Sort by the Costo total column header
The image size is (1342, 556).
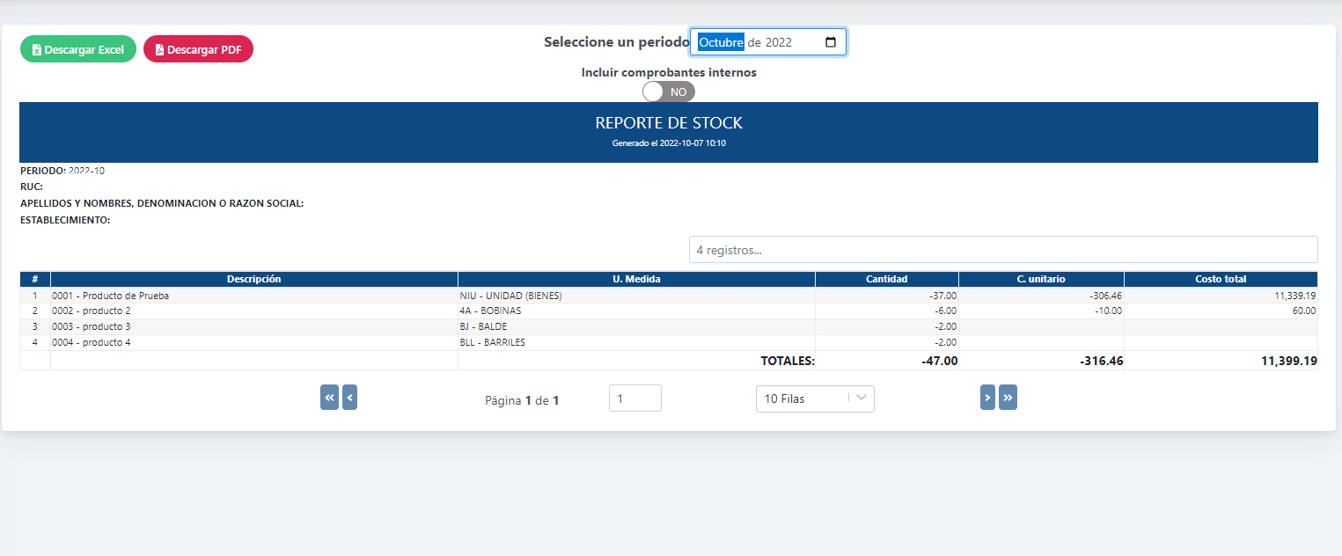(x=1220, y=279)
